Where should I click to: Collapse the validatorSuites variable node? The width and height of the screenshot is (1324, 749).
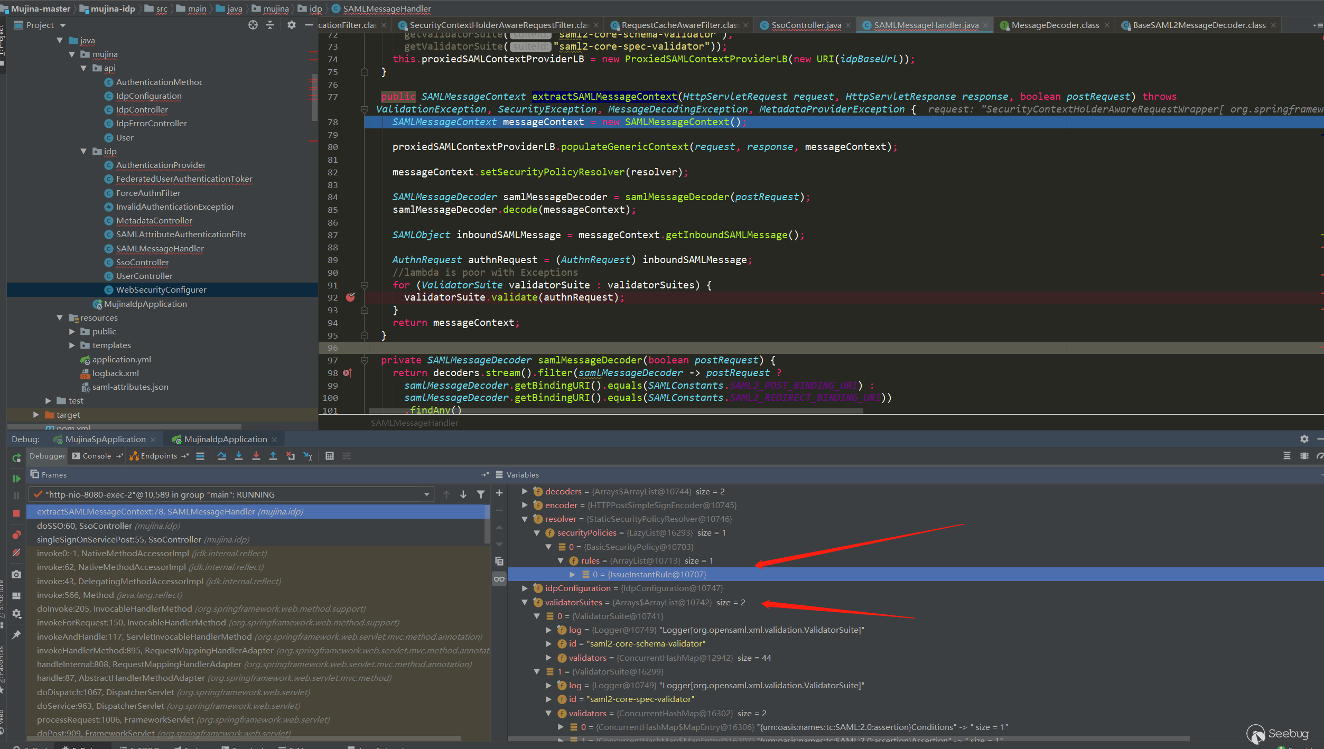(x=525, y=602)
